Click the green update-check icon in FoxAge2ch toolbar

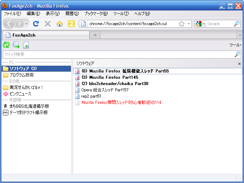[6, 45]
